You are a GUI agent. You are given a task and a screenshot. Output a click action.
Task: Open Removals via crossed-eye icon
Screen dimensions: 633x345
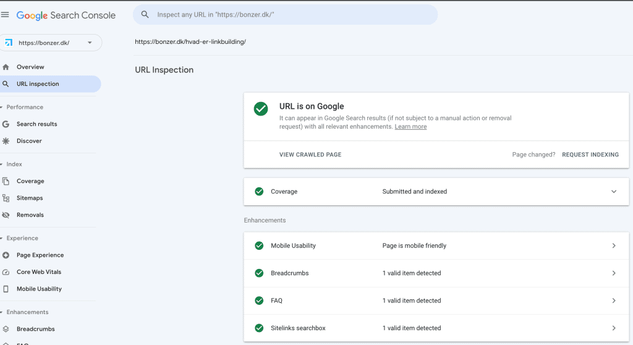click(6, 215)
